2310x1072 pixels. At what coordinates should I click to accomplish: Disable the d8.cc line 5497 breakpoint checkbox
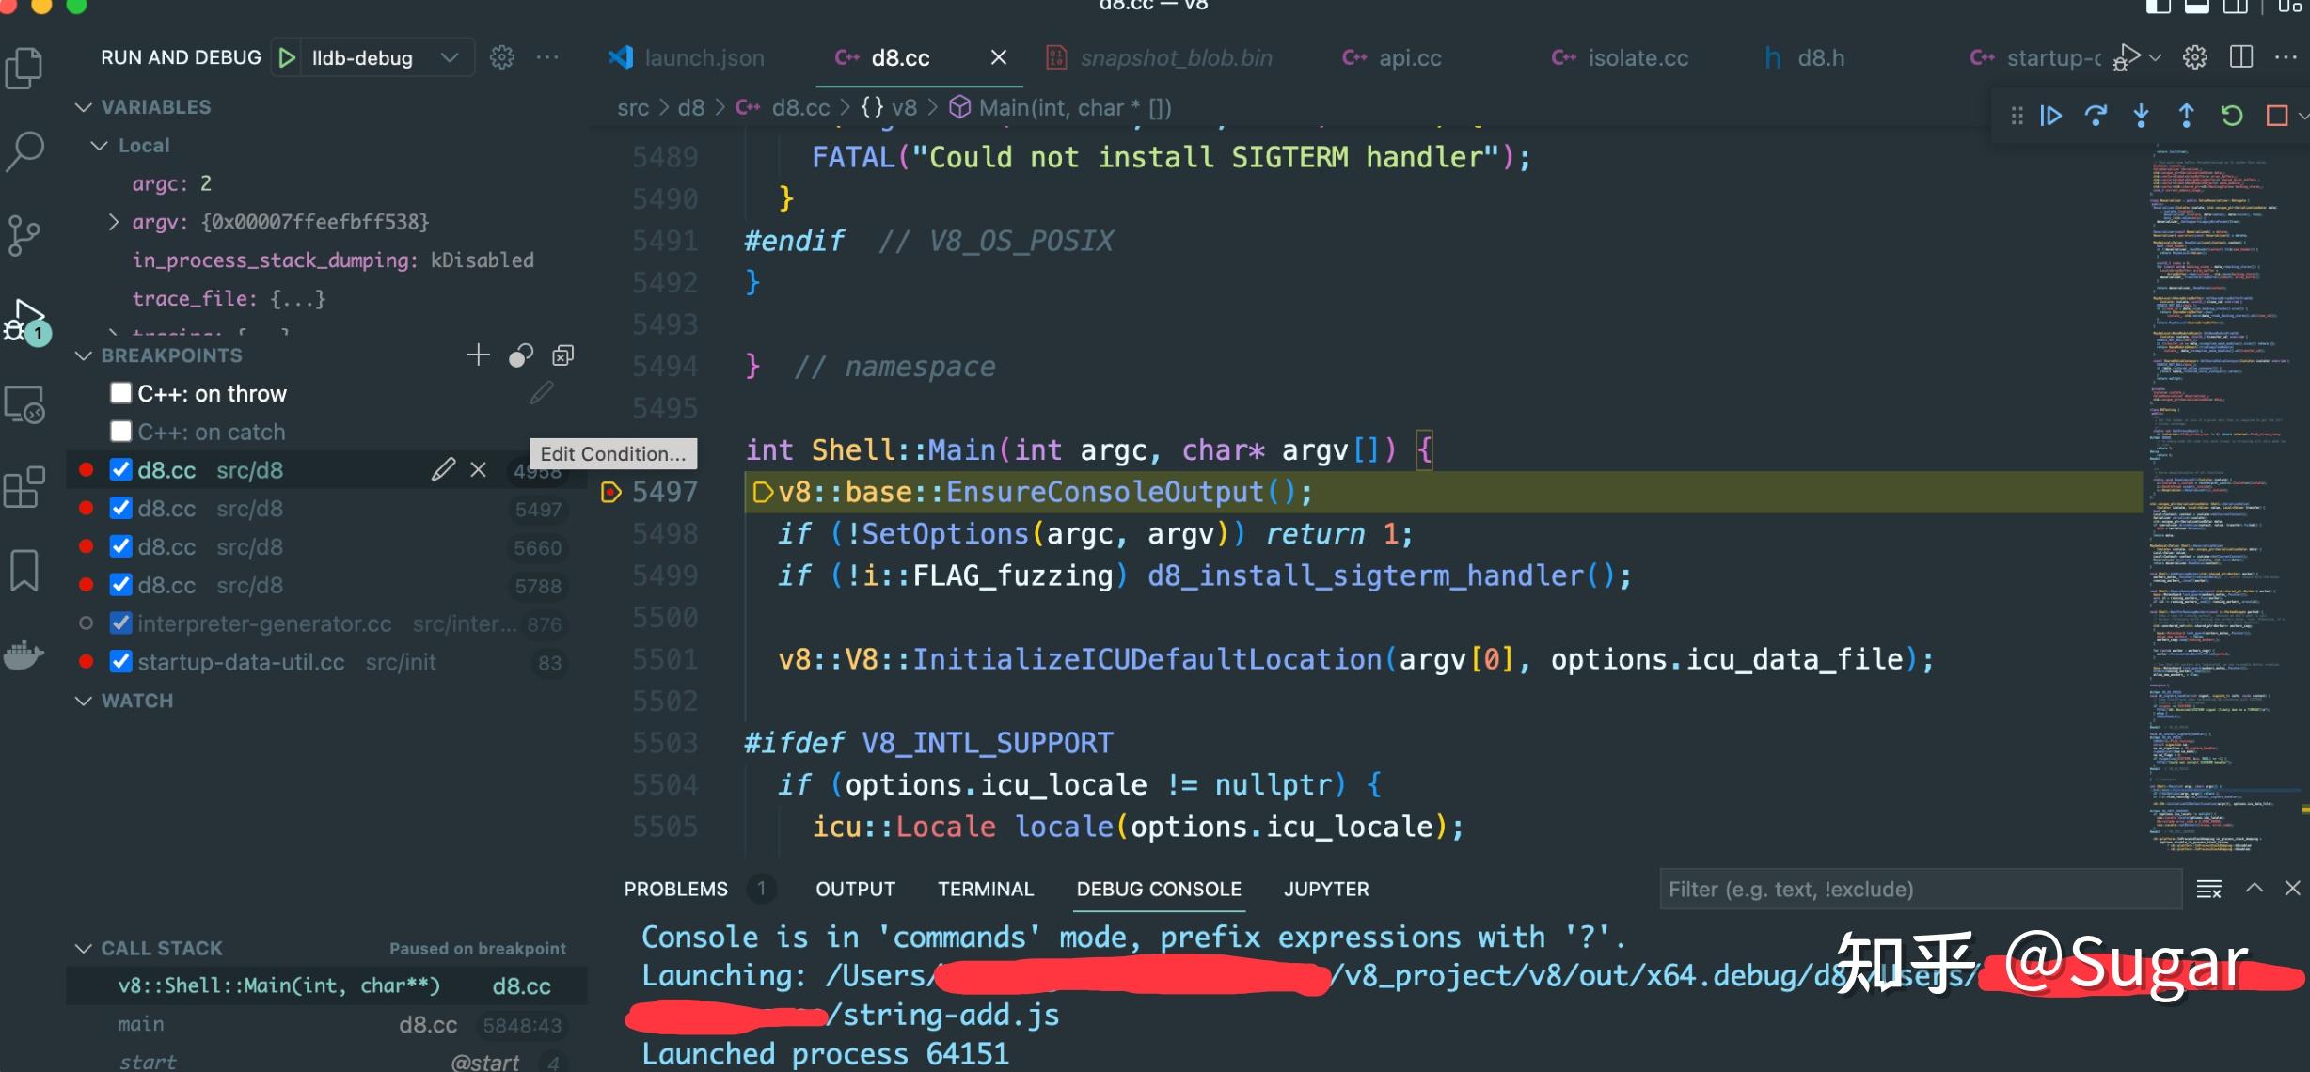coord(120,508)
